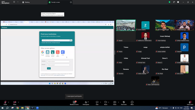
Task: Select Diki Andika Ringga's video tile
Action: point(165,25)
